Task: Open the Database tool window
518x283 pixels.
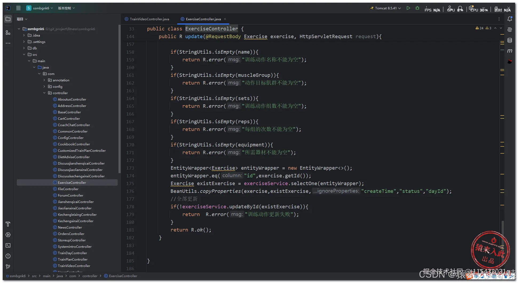Action: [510, 40]
